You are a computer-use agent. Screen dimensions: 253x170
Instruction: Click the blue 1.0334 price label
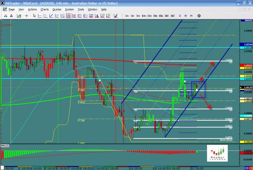coord(246,44)
